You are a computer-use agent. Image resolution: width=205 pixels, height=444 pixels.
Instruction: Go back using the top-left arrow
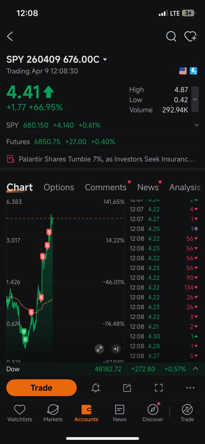[x=10, y=36]
